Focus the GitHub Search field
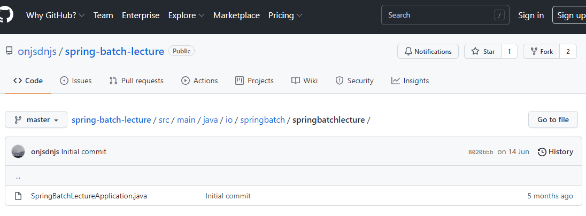This screenshot has width=586, height=216. (445, 15)
